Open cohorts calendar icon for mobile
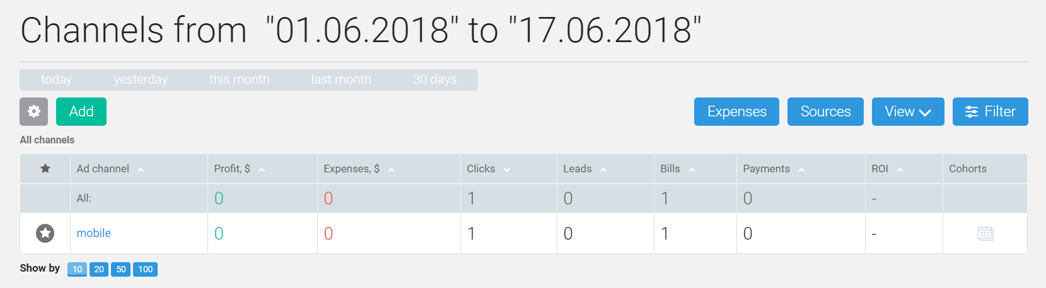The width and height of the screenshot is (1046, 288). pyautogui.click(x=985, y=233)
